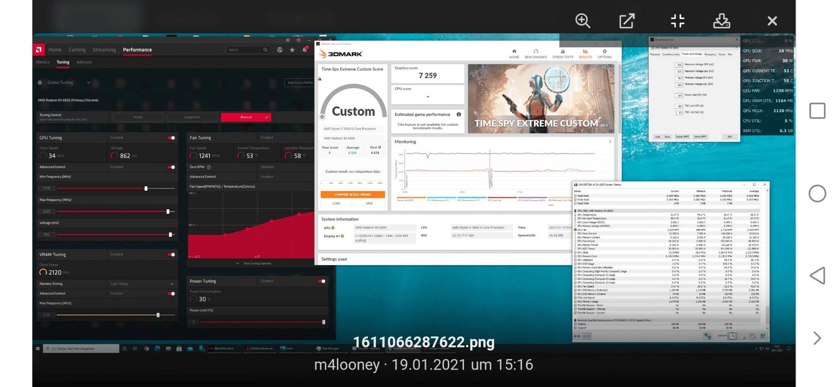Open the Advisors sub-tab
Viewport: 839px width, 387px height.
point(84,62)
